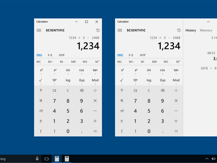The image size is (217, 163).
Task: Click pi key in left Calculator
Action: pyautogui.click(x=41, y=101)
